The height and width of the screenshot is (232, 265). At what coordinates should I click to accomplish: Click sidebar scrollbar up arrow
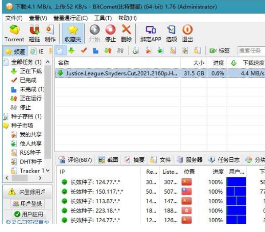pyautogui.click(x=48, y=62)
